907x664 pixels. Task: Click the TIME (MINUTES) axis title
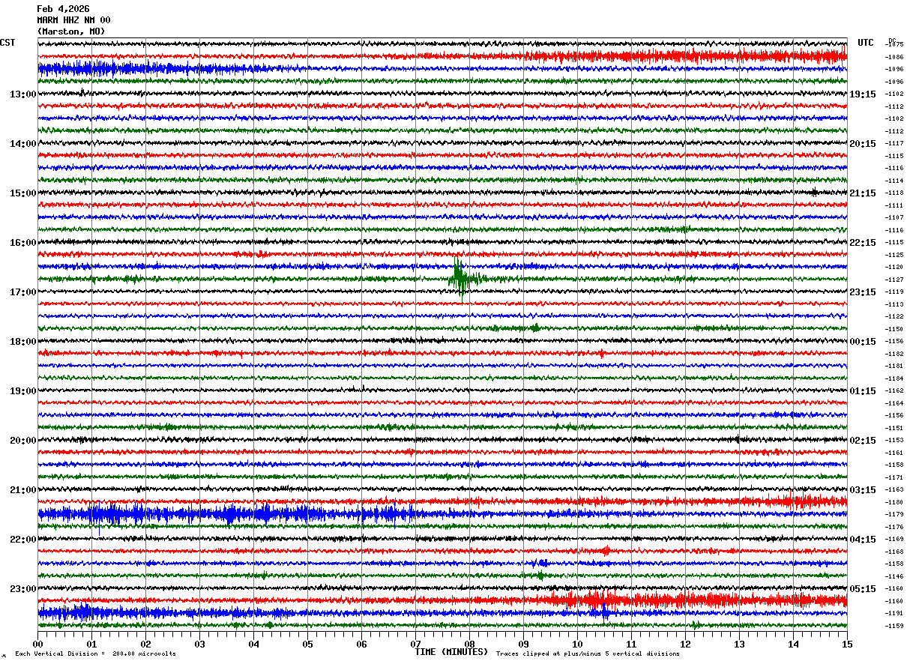point(451,652)
